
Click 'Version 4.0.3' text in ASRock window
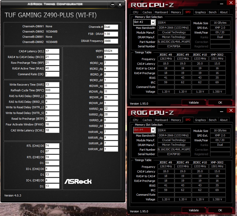click(13, 195)
